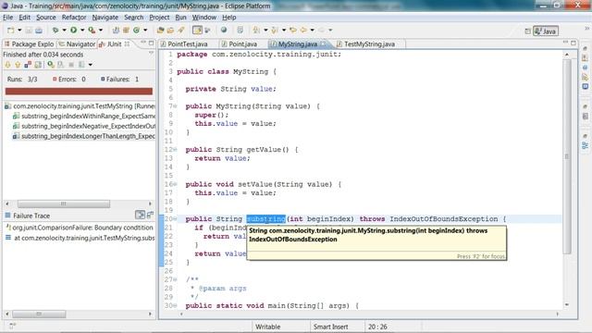
Task: Click the red JUnit progress bar
Action: [79, 91]
